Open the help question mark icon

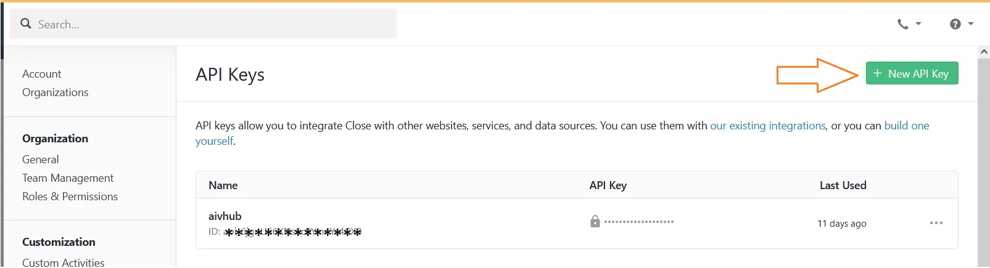tap(955, 24)
